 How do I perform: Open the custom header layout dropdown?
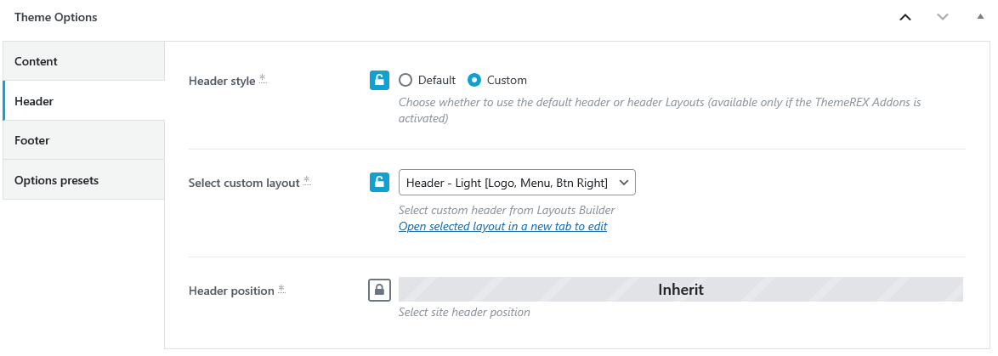click(517, 183)
